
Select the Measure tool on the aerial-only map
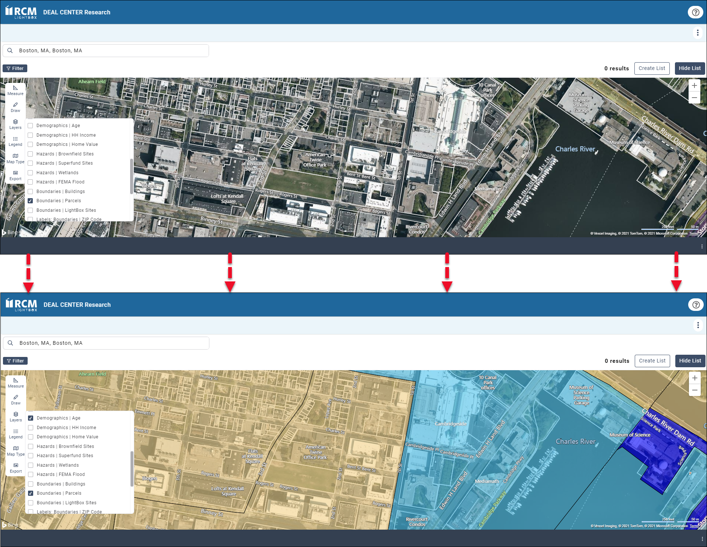(x=15, y=90)
